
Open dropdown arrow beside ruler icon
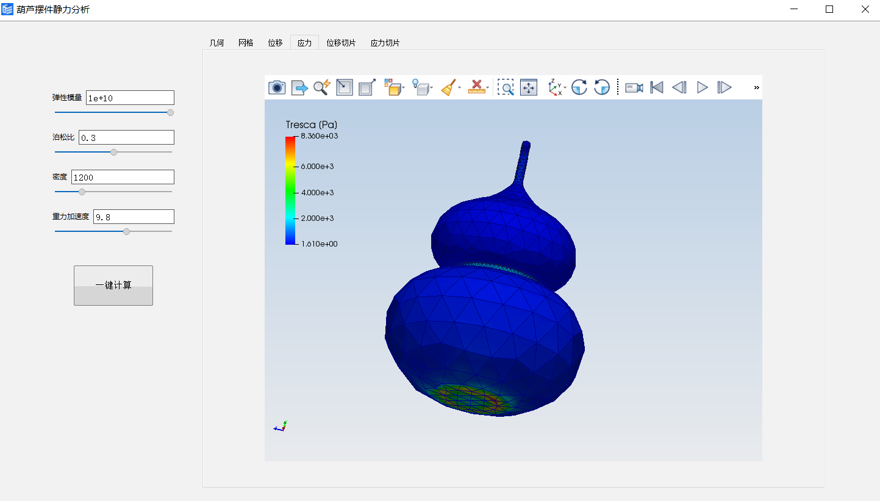tap(488, 88)
